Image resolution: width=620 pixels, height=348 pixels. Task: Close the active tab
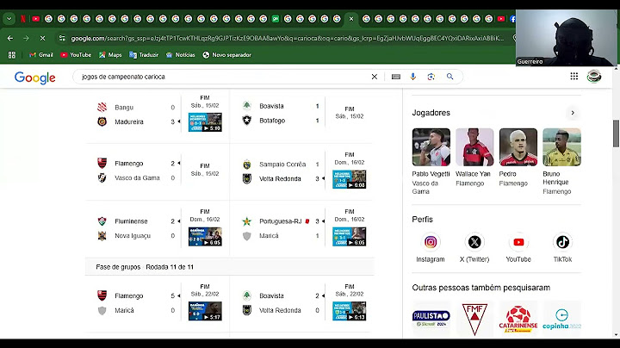click(x=351, y=19)
